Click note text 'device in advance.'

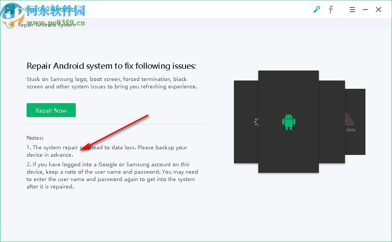[50, 155]
